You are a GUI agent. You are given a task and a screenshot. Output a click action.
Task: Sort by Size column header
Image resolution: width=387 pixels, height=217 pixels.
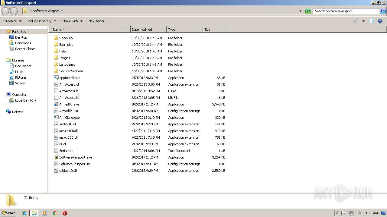[x=215, y=30]
